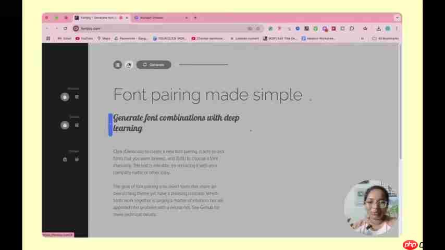Open a new browser tab

pyautogui.click(x=195, y=18)
